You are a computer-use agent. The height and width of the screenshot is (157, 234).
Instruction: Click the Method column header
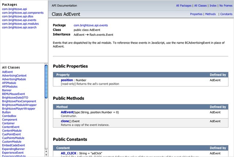pos(62,107)
